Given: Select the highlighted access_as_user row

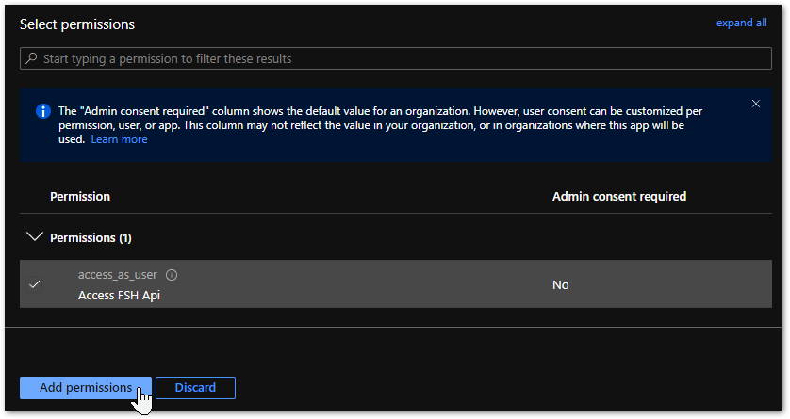Looking at the screenshot, I should (x=377, y=284).
